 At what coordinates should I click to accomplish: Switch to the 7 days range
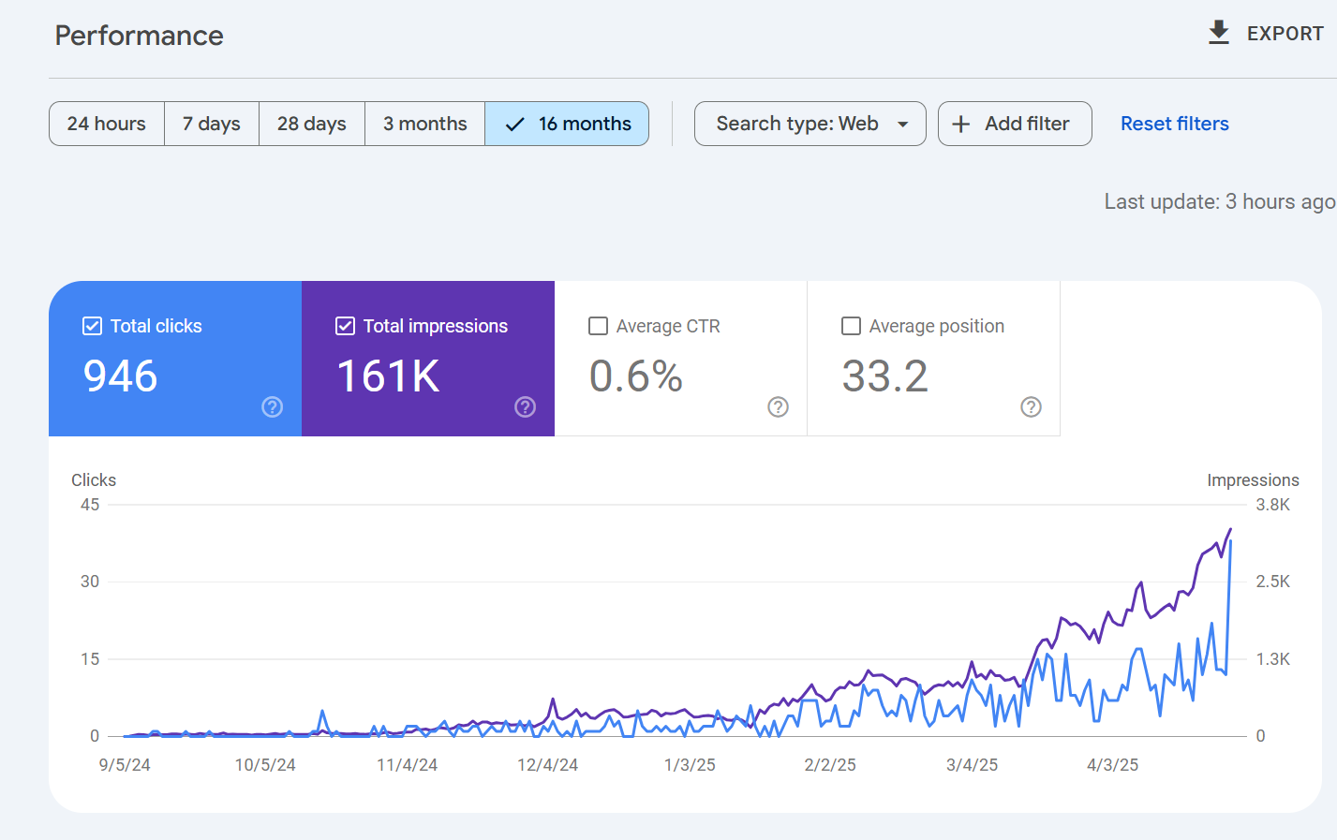click(212, 124)
